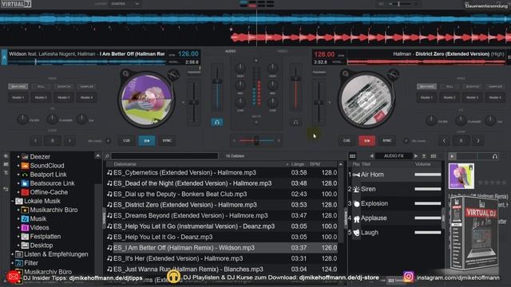
Task: Toggle left deck SAMPLER pad mode
Action: (x=87, y=87)
